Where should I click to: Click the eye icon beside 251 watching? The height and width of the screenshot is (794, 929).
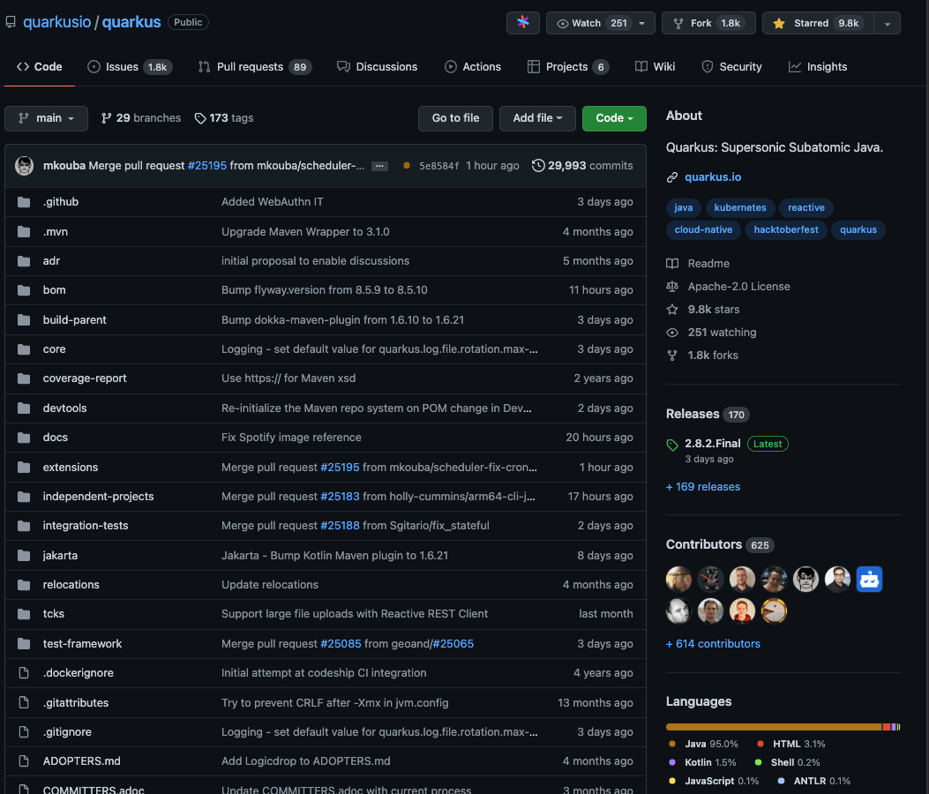tap(672, 333)
